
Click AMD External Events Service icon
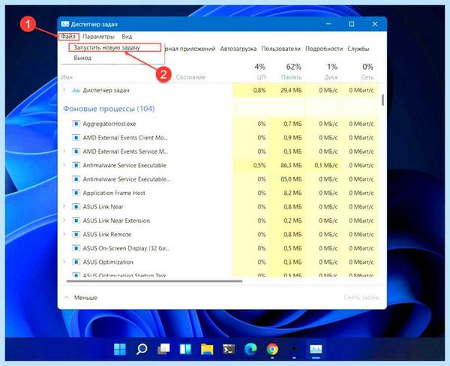click(76, 151)
